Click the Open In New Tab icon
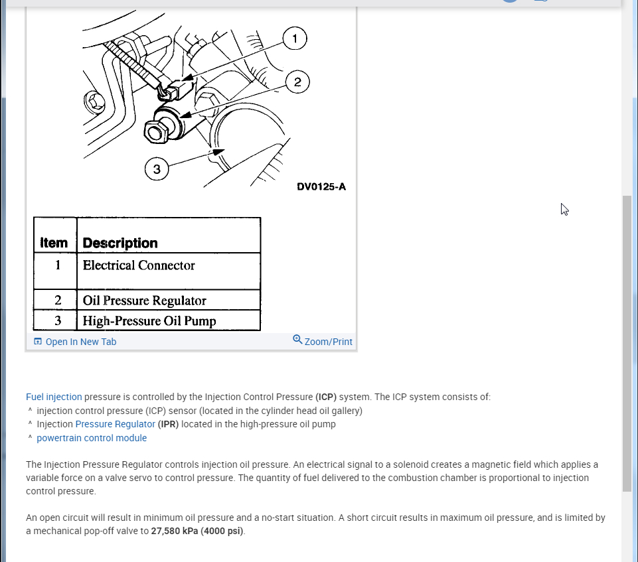Viewport: 638px width, 562px height. pos(38,341)
